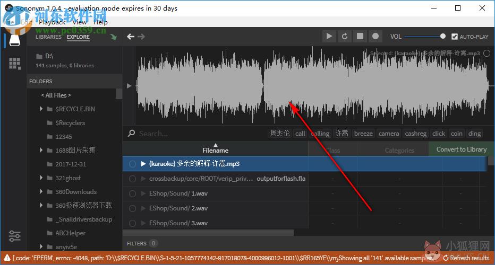The width and height of the screenshot is (495, 265).
Task: Expand the 360Downloads folder
Action: click(41, 191)
